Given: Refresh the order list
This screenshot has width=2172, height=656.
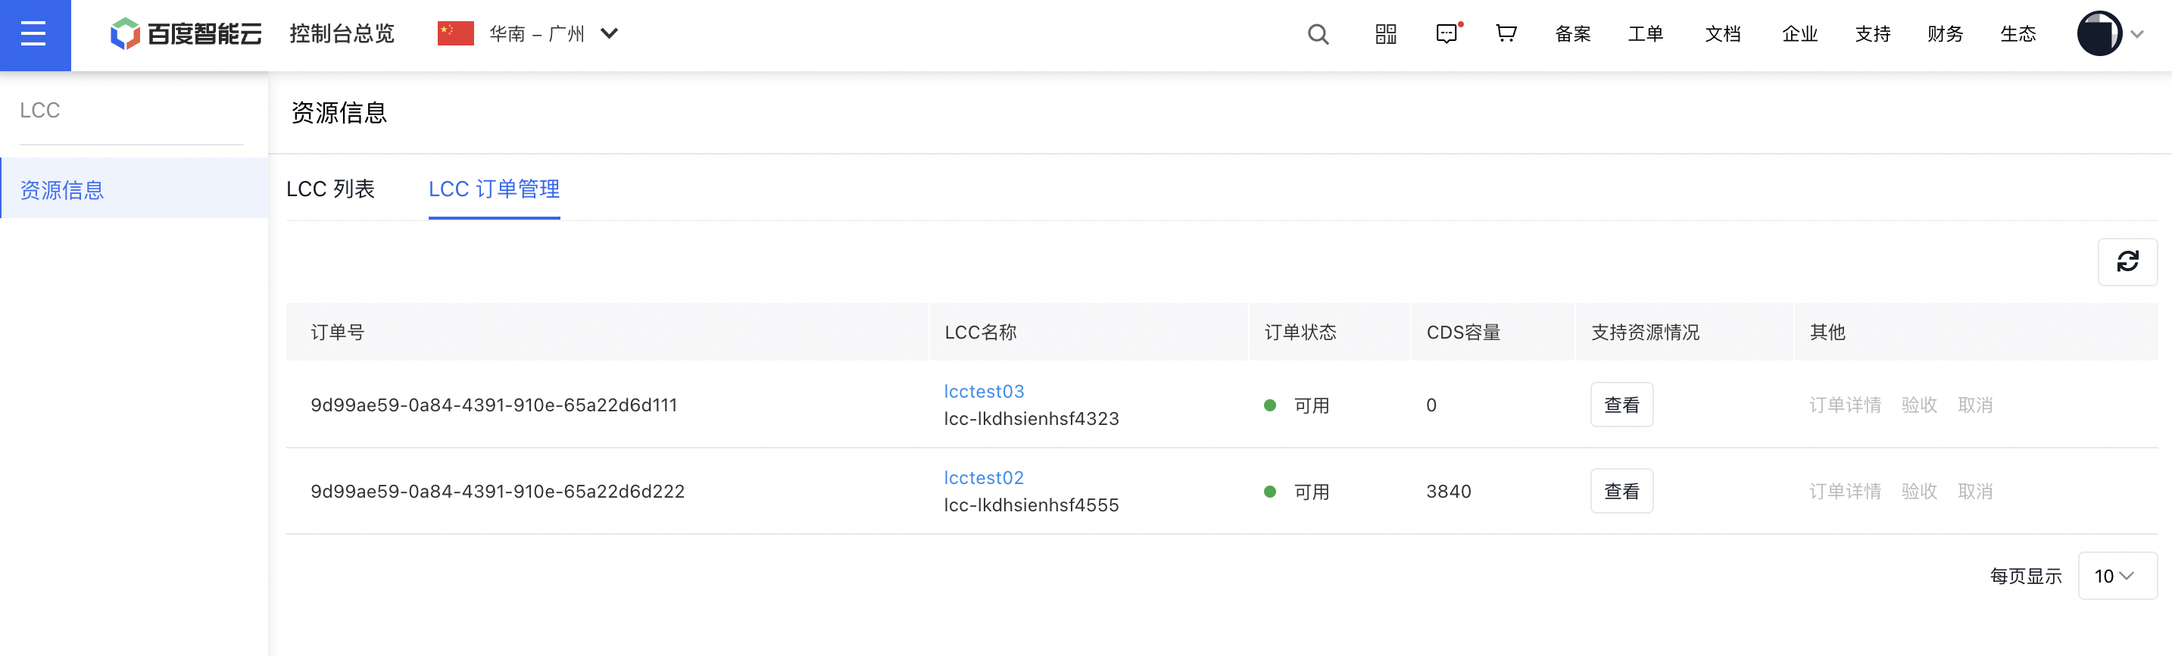Looking at the screenshot, I should (x=2127, y=262).
